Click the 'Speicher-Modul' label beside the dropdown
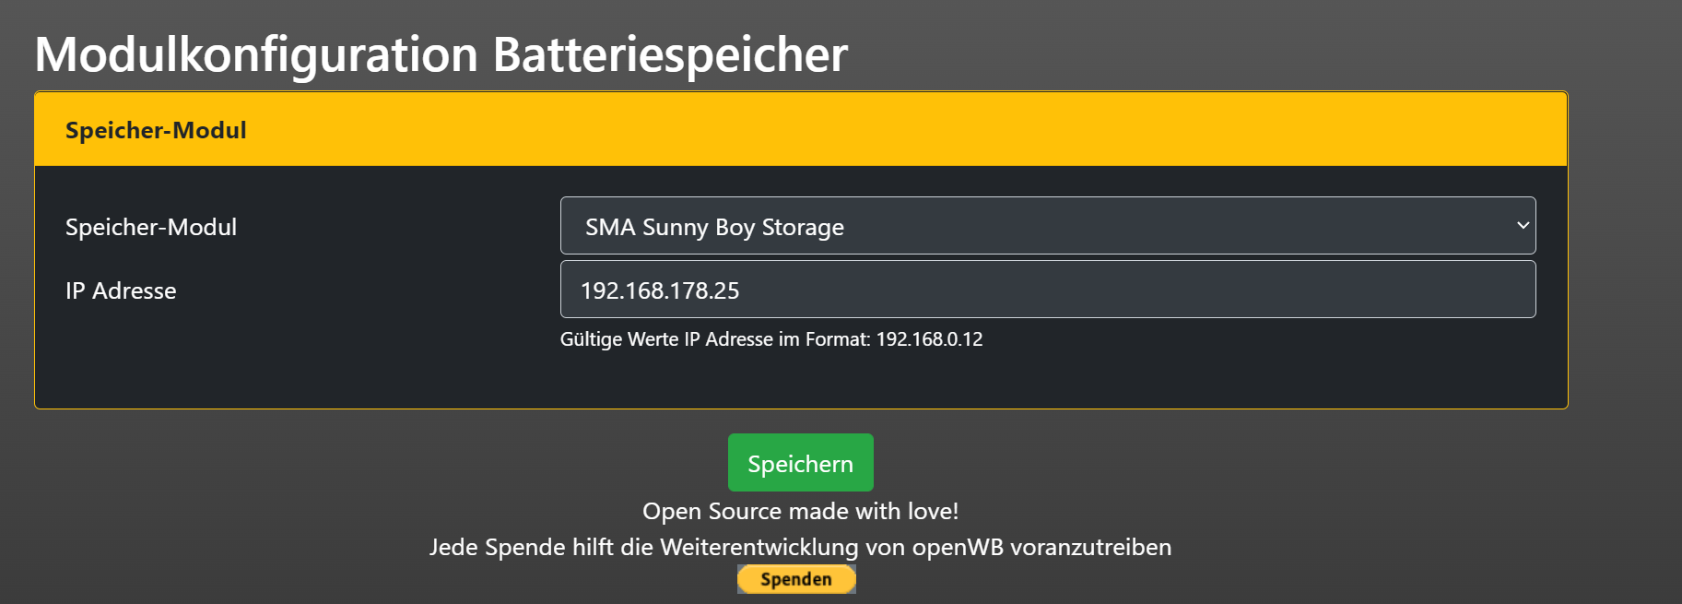Screen dimensions: 1682x604 pos(151,227)
